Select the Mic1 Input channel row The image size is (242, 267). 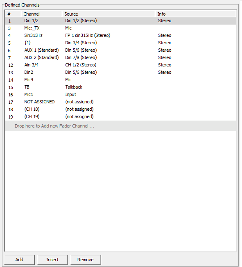click(x=120, y=94)
